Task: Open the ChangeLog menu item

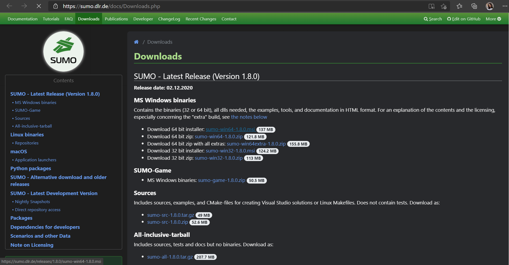Action: [169, 19]
